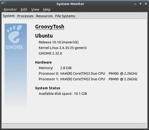The image size is (149, 130).
Task: Click the Memory label
Action: tap(46, 68)
